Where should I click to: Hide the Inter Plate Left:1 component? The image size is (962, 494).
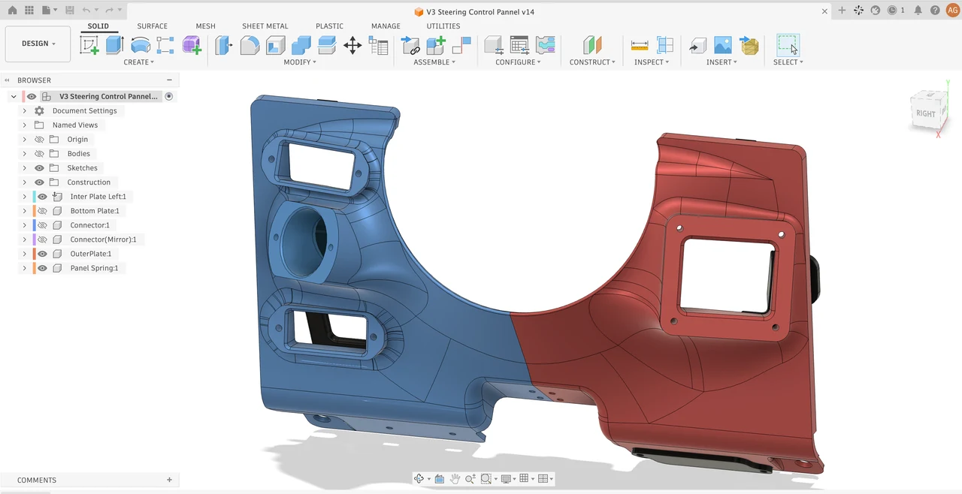(42, 197)
